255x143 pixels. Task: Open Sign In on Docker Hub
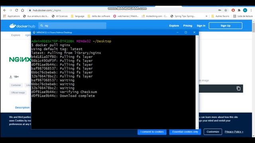click(201, 25)
